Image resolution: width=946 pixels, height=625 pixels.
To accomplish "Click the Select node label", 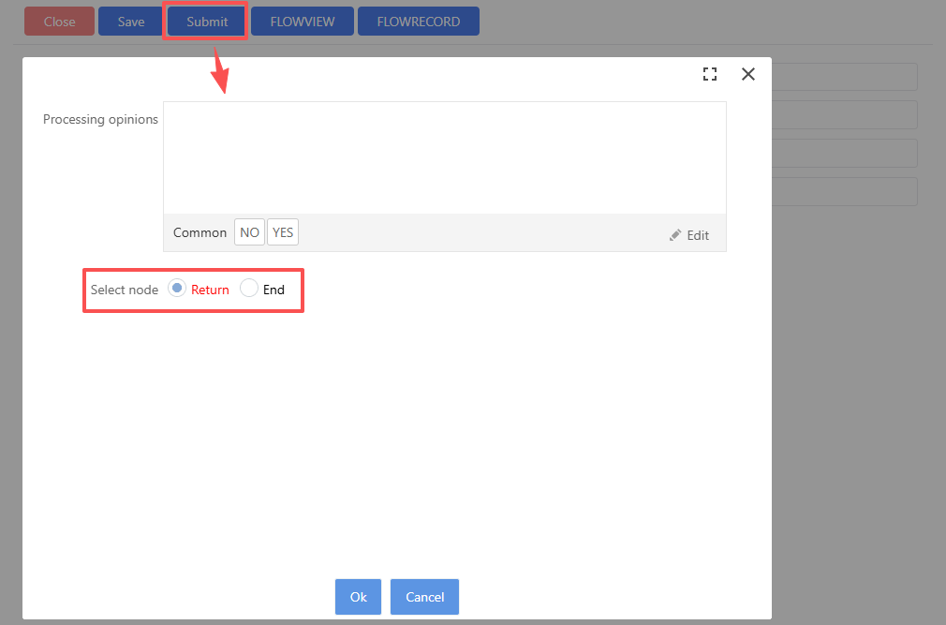I will [124, 290].
